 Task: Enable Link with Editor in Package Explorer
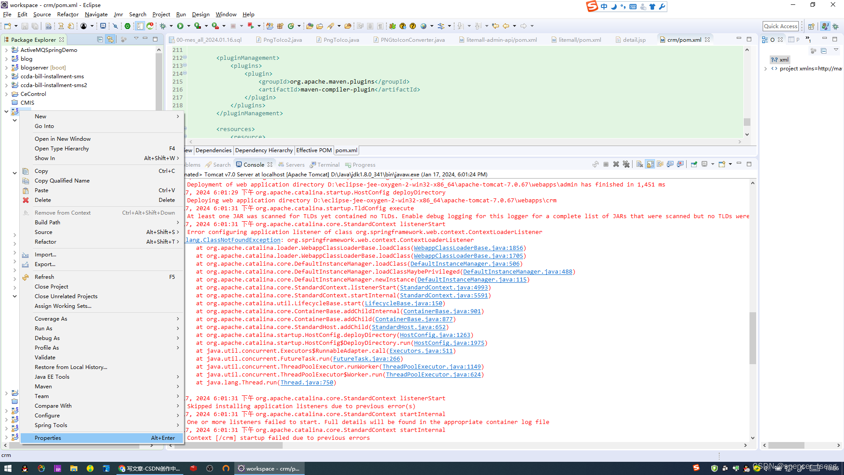110,39
